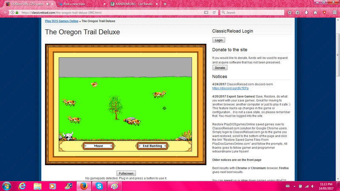
Task: Shoot the deer near the top of field
Action: click(94, 84)
